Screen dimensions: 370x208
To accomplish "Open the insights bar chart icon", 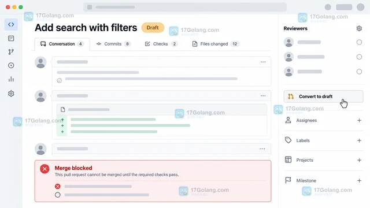I will [x=11, y=79].
